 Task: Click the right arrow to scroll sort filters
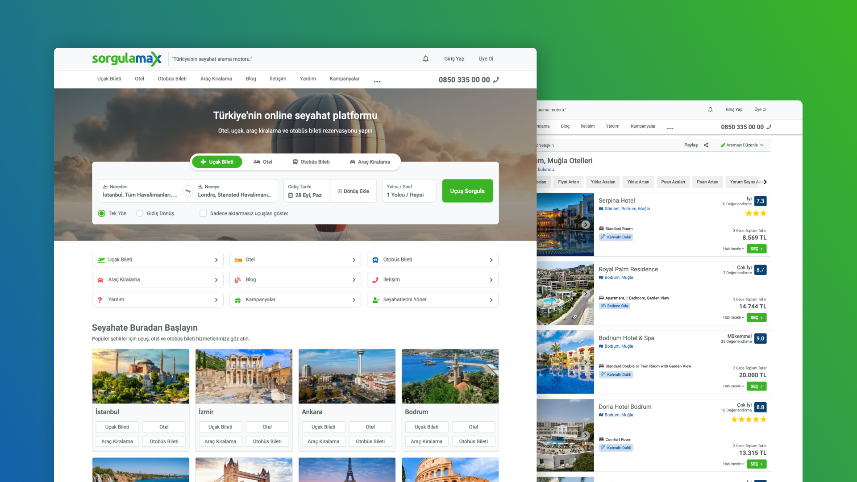(x=765, y=182)
